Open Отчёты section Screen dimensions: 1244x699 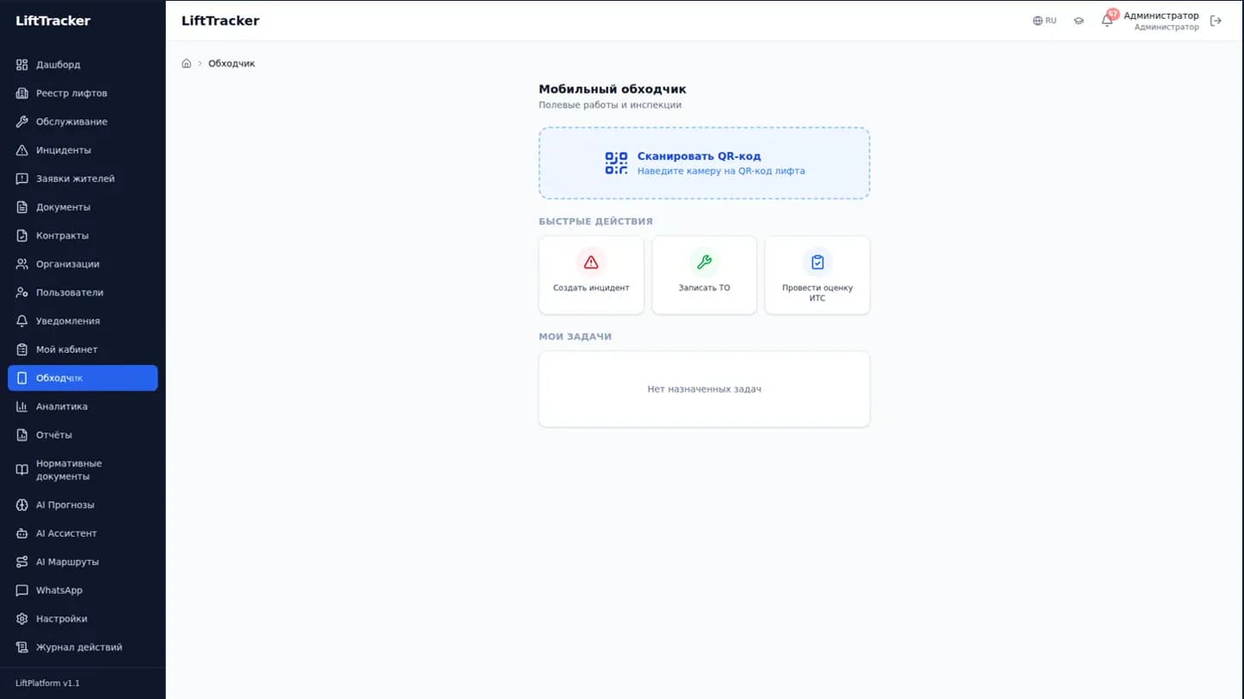coord(83,435)
